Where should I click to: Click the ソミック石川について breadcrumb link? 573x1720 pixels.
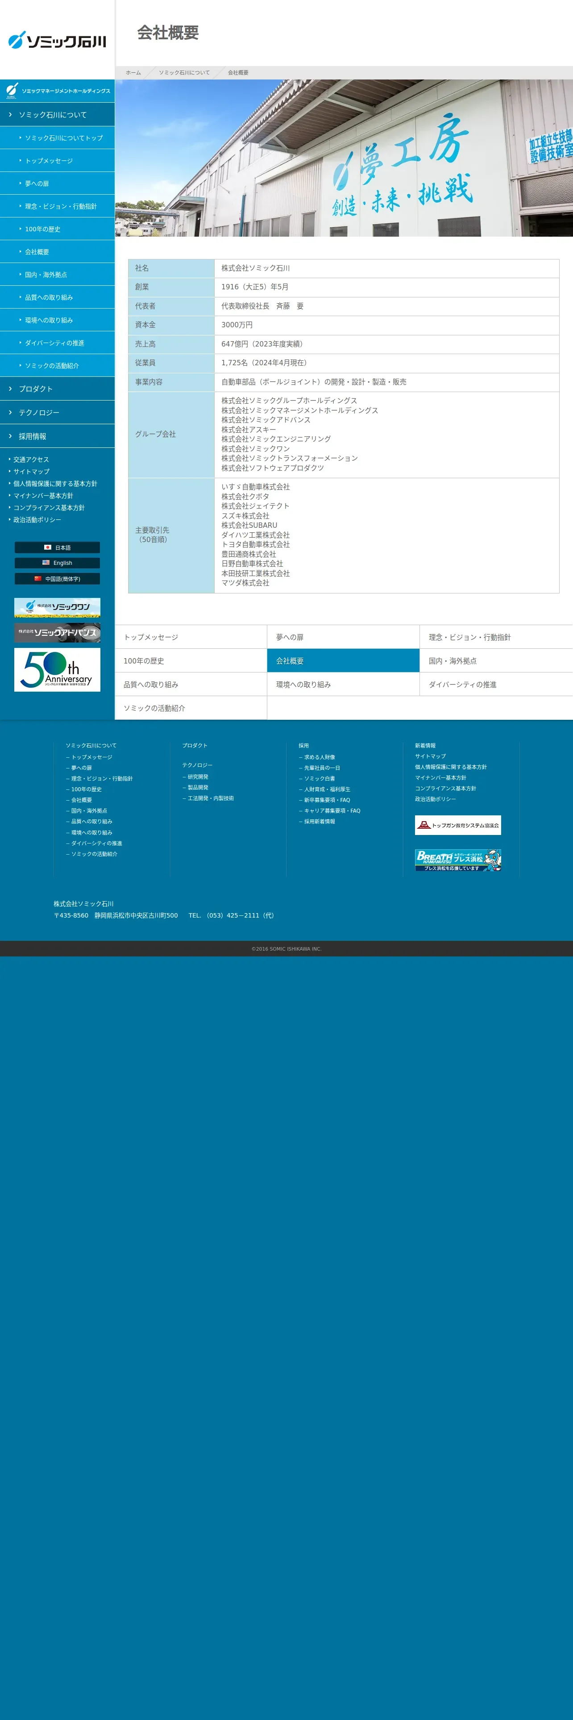(x=184, y=72)
